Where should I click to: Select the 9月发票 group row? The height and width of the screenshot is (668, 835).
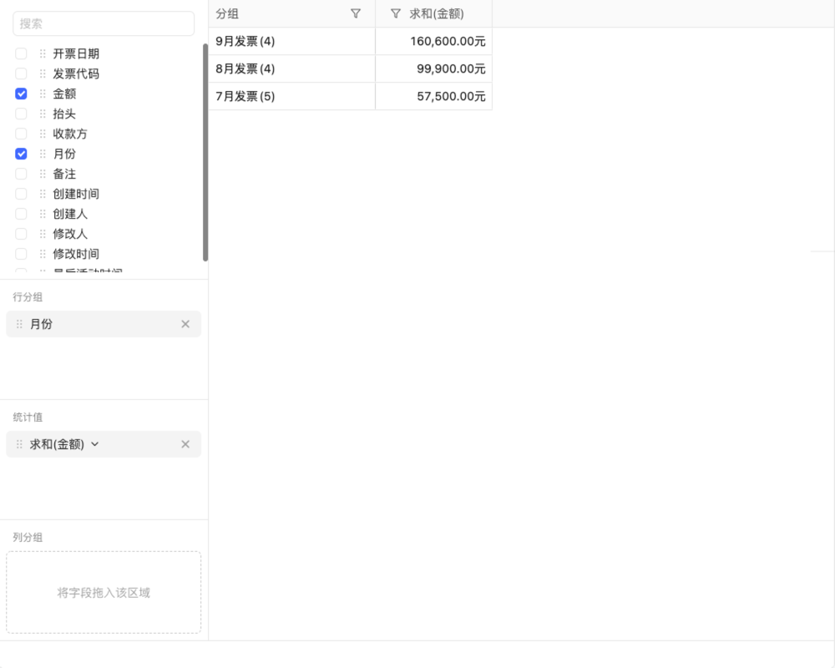click(291, 41)
